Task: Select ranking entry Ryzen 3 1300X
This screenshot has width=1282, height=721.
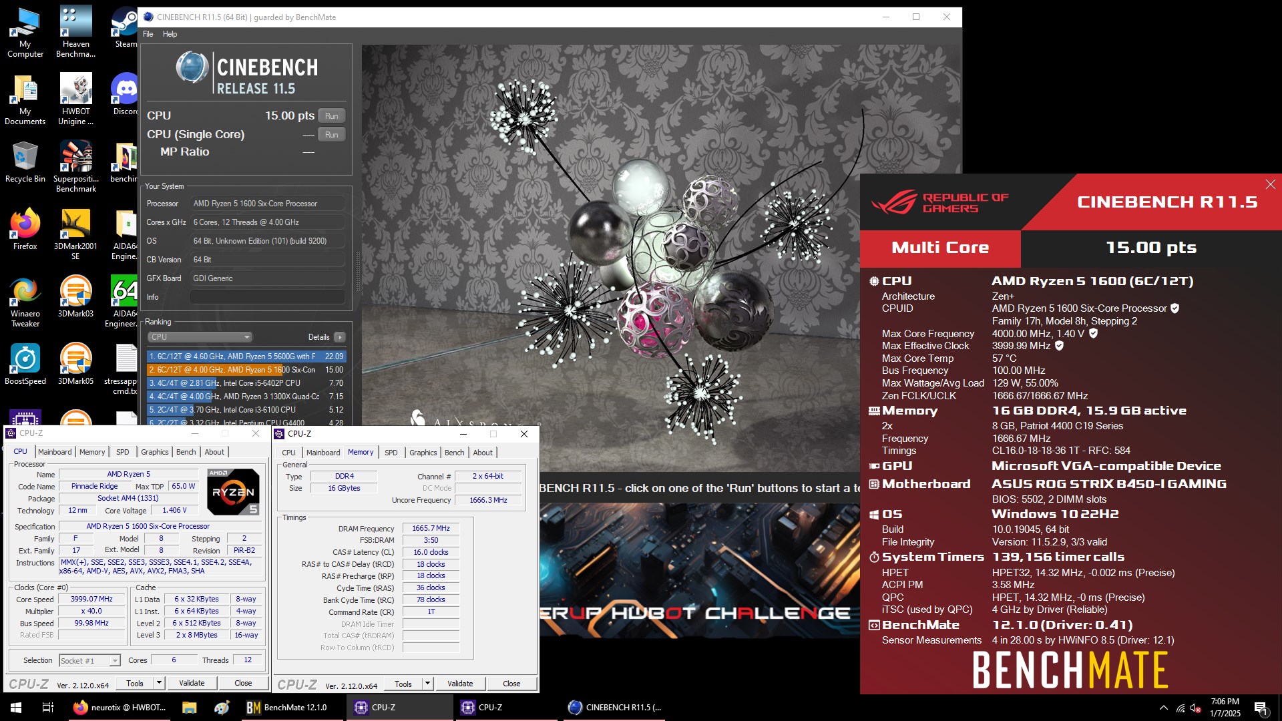Action: (x=246, y=397)
